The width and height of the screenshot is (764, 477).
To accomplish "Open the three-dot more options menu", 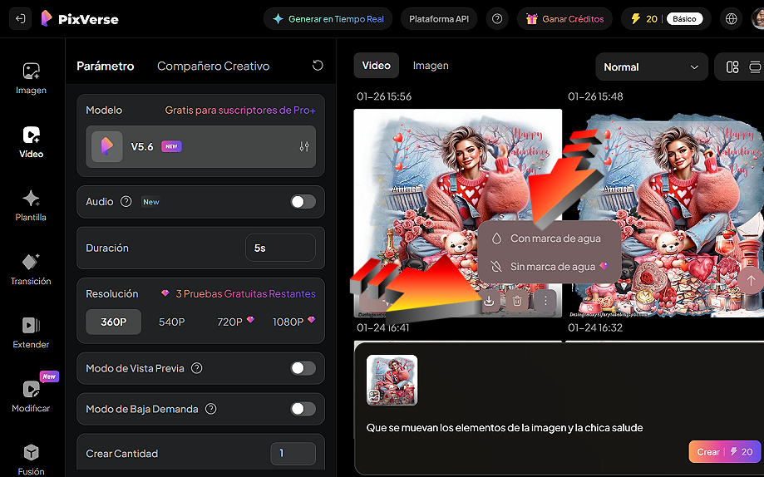I will tap(545, 301).
